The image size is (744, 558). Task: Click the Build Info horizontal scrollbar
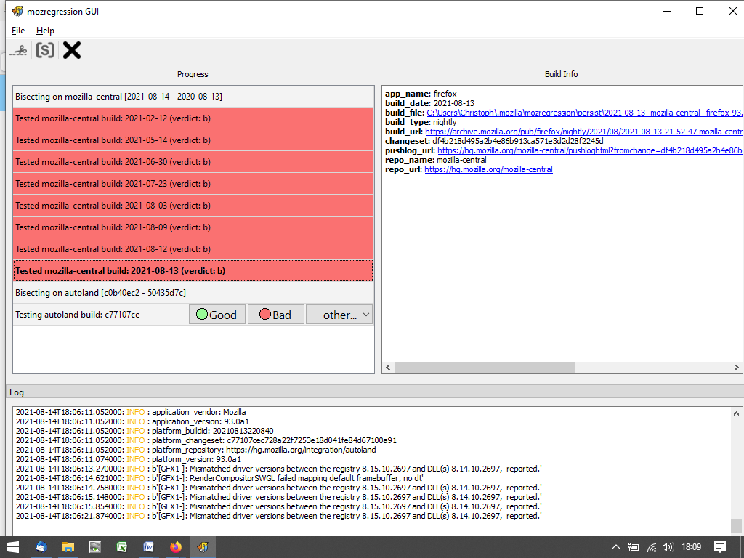485,367
